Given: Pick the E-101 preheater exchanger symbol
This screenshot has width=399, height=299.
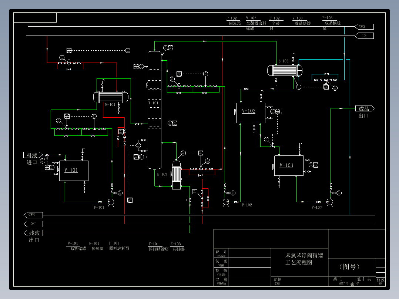Looking at the screenshot, I should (111, 97).
